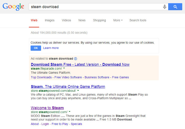Open ad info circle icon
Screen dimensions: 185x129
pos(75,59)
